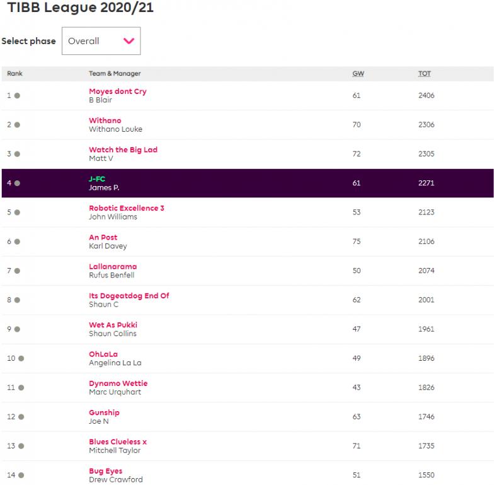This screenshot has height=485, width=504.
Task: Click rank status dot beside rank 7
Action: (x=17, y=271)
